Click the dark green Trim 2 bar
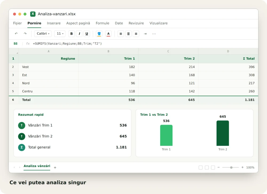Screen dimensions: 267x194 (x=223, y=133)
